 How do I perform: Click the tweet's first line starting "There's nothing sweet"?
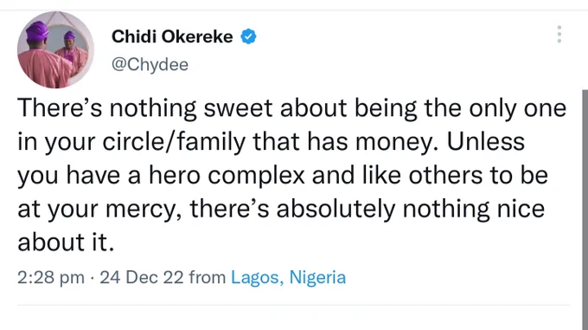[291, 108]
